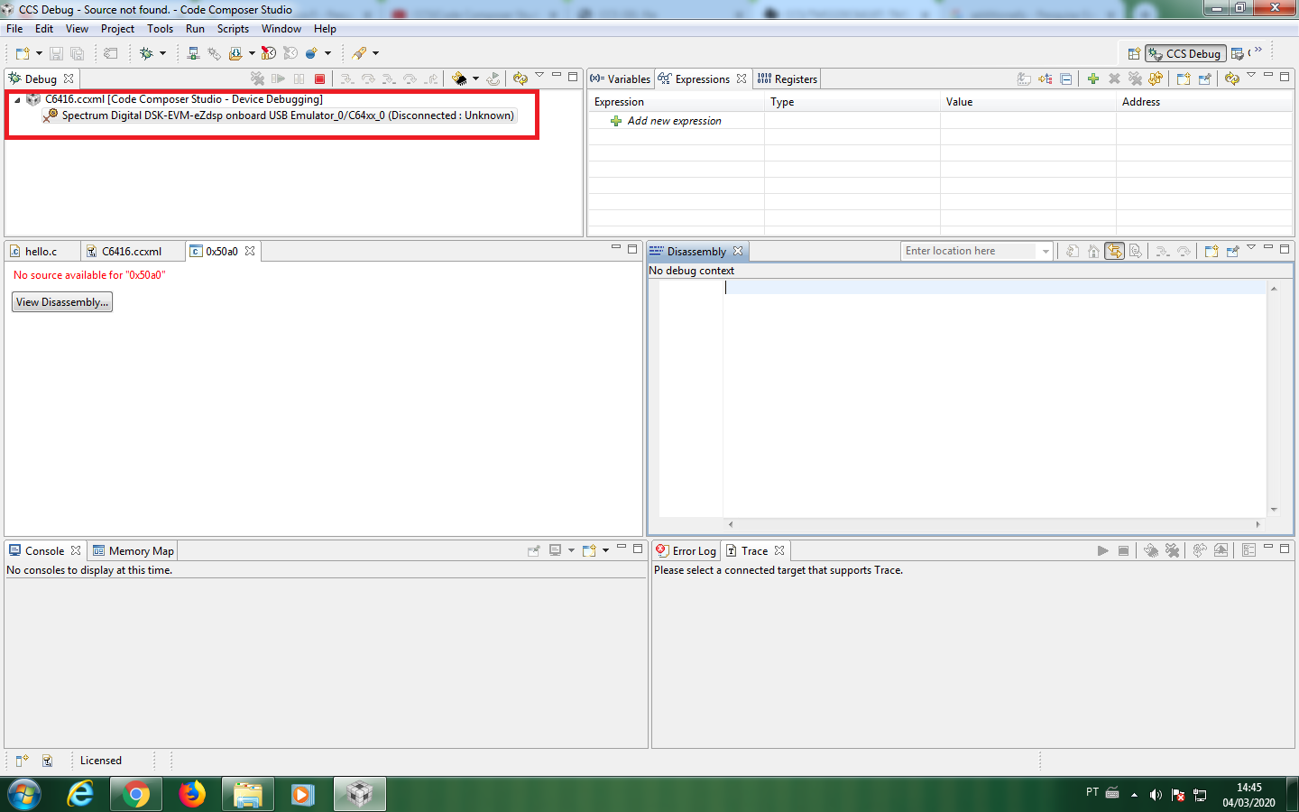Close the 0x50a0 editor tab
This screenshot has height=812, width=1299.
[x=250, y=252]
